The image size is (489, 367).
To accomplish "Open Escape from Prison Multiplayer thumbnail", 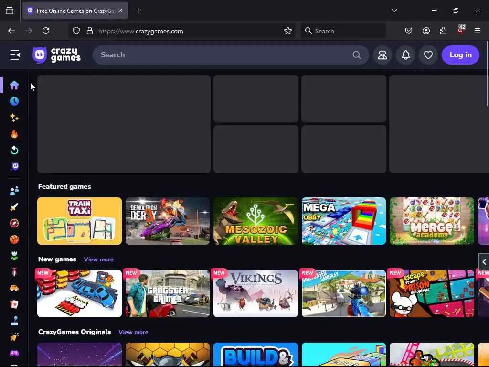I will coord(432,294).
